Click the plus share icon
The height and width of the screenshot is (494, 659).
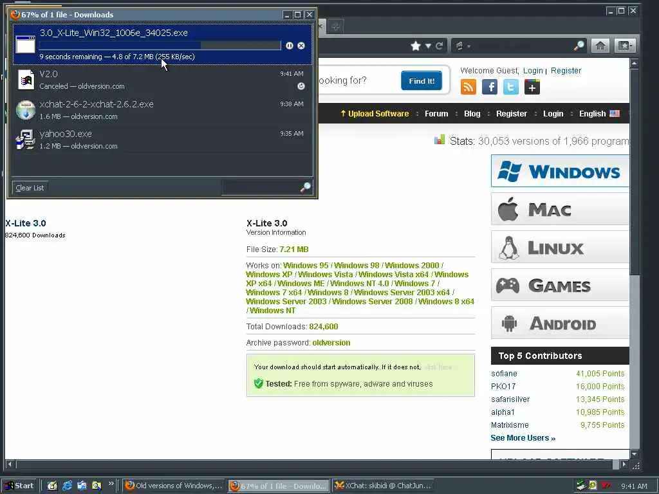pyautogui.click(x=532, y=87)
